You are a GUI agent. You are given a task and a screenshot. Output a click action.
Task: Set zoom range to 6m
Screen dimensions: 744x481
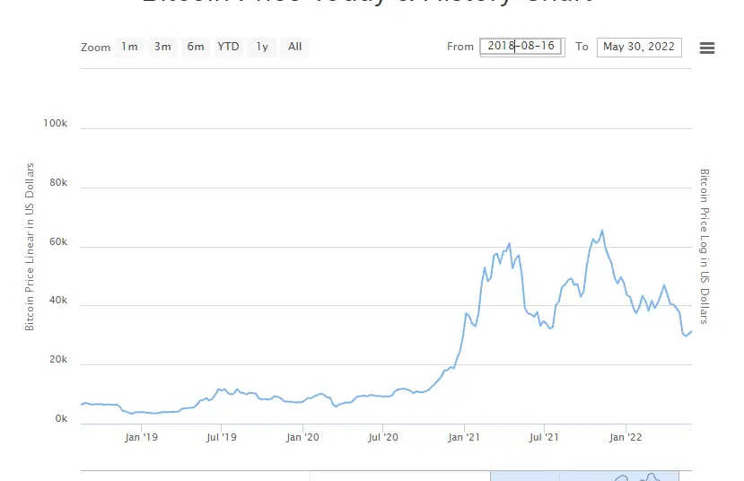[x=196, y=47]
